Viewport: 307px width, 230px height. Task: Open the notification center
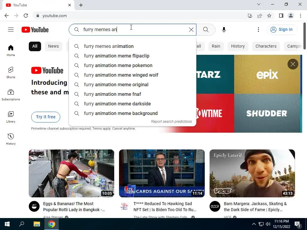(298, 224)
